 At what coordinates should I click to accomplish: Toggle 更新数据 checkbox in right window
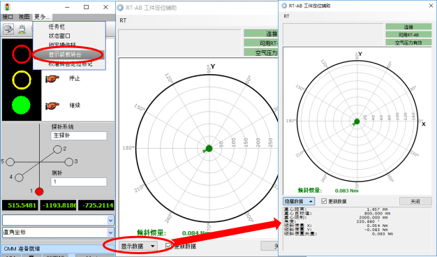(x=324, y=201)
